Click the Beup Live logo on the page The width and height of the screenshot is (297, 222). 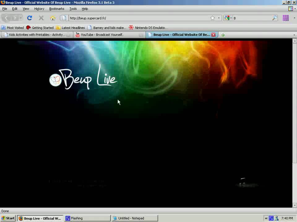point(83,77)
